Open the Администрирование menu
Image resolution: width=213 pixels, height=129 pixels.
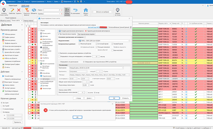click(x=38, y=2)
